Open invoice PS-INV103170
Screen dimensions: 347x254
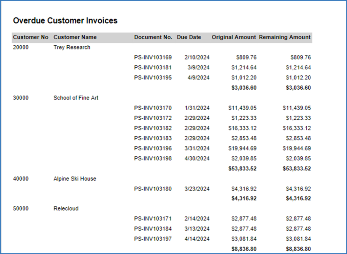pos(153,108)
